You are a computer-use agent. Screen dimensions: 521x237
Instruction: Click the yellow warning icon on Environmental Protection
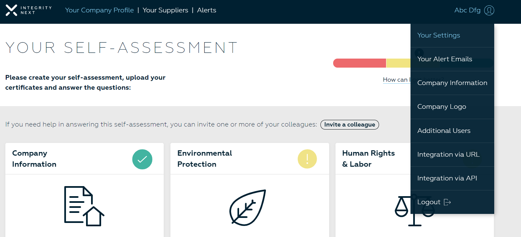click(307, 159)
